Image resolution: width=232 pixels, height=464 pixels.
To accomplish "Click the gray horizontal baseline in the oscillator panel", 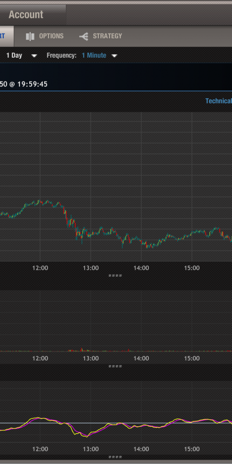I will (116, 423).
